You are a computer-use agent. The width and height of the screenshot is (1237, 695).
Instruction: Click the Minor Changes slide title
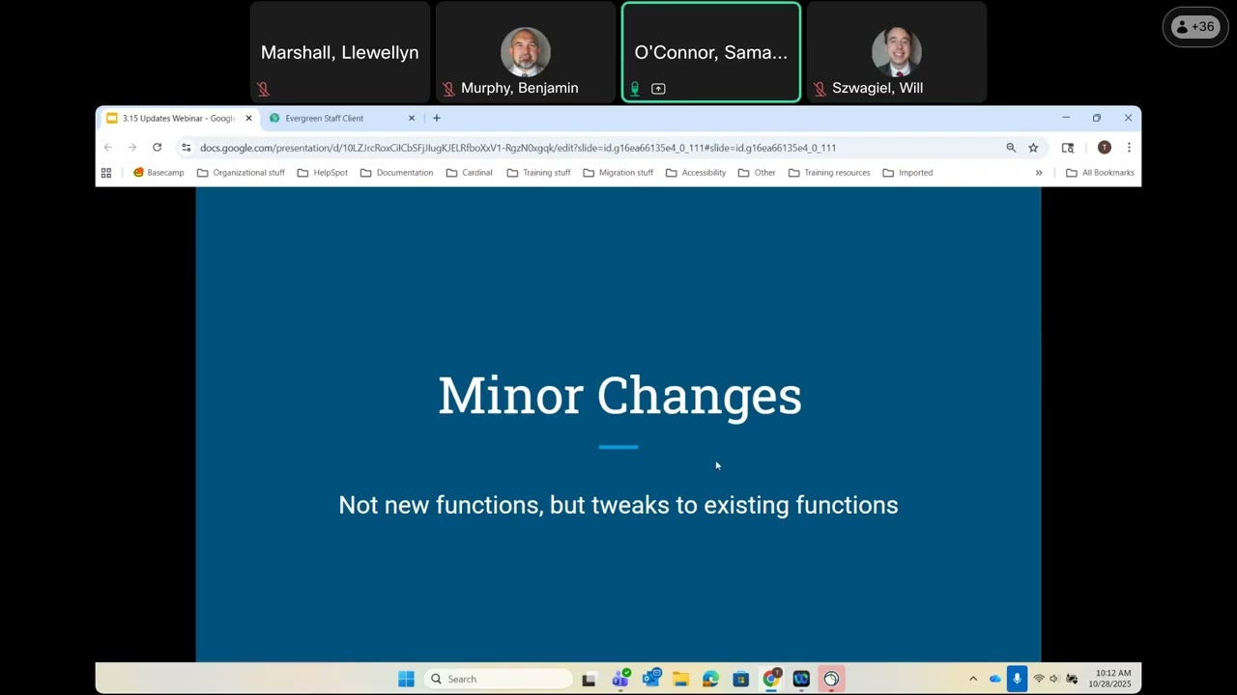coord(619,396)
